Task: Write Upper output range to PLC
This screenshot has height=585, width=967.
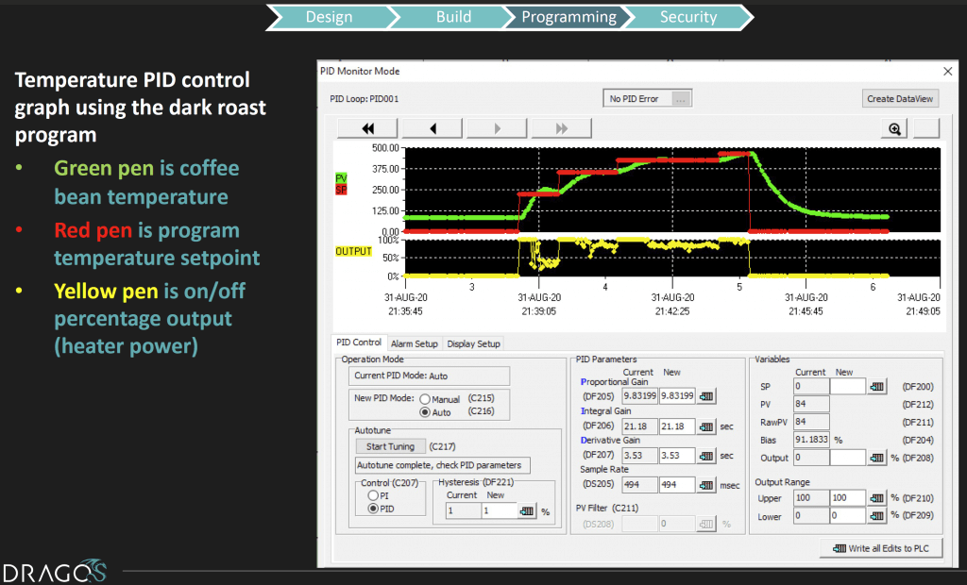Action: point(877,497)
